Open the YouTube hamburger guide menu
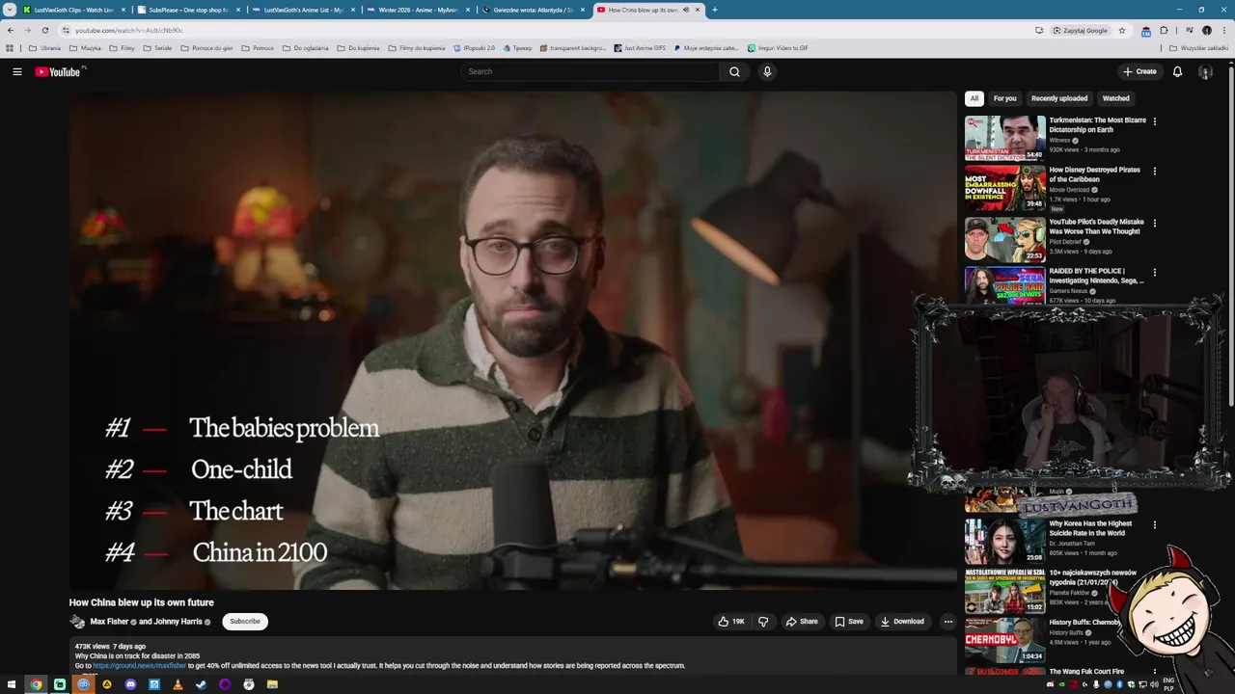Image resolution: width=1235 pixels, height=694 pixels. pos(17,71)
